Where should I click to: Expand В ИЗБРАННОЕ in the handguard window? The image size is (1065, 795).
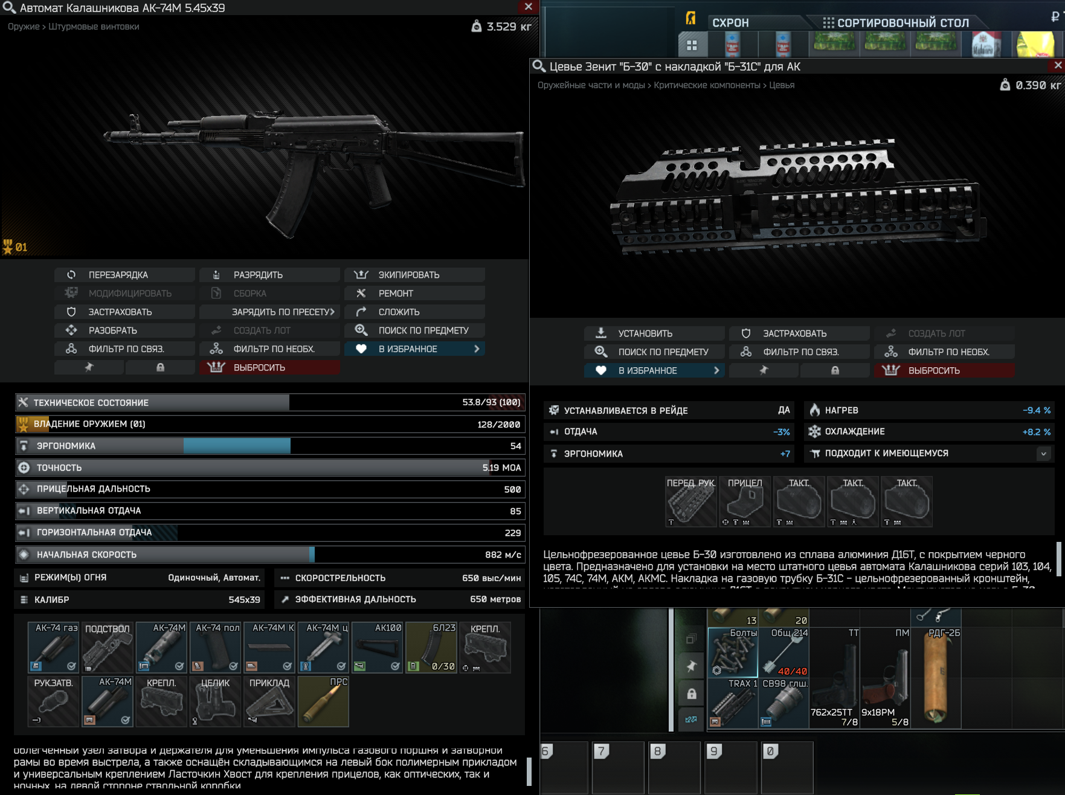654,370
